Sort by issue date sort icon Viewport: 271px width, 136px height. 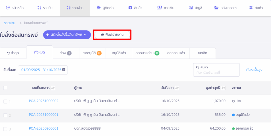177,88
